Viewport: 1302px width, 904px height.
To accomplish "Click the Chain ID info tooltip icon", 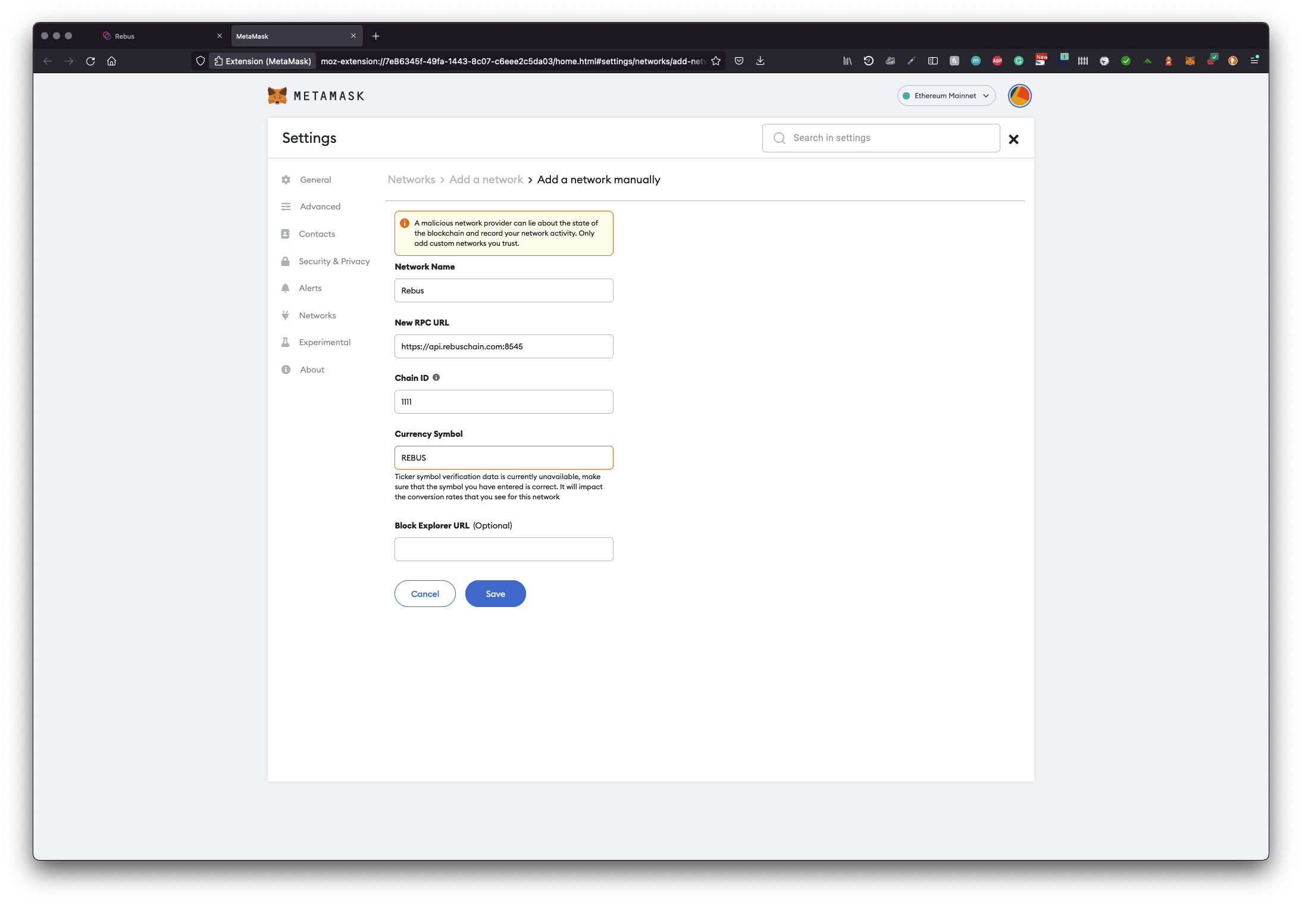I will tap(436, 377).
